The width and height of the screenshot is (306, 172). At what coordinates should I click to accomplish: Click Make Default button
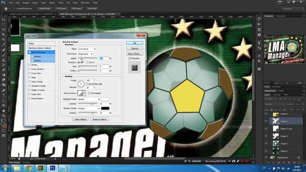81,119
